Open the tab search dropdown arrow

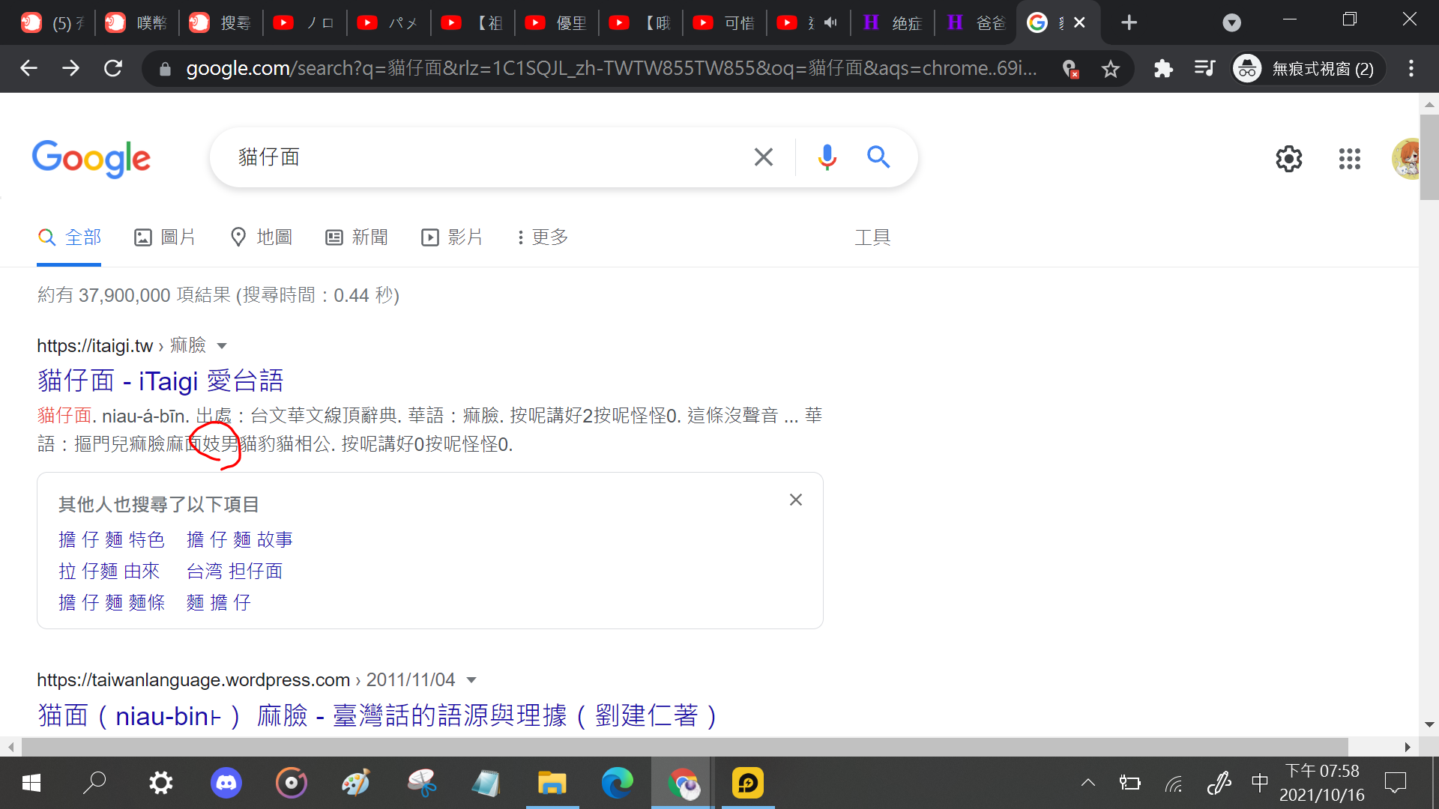pos(1231,22)
